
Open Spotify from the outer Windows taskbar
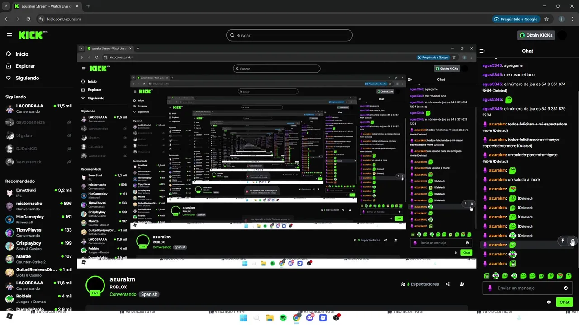283,318
